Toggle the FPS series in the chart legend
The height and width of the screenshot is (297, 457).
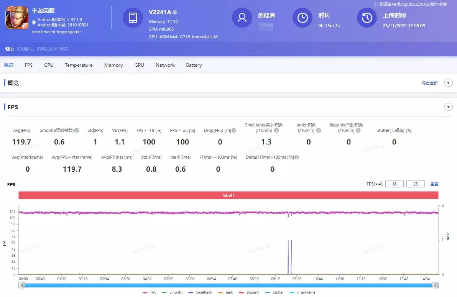tap(150, 292)
